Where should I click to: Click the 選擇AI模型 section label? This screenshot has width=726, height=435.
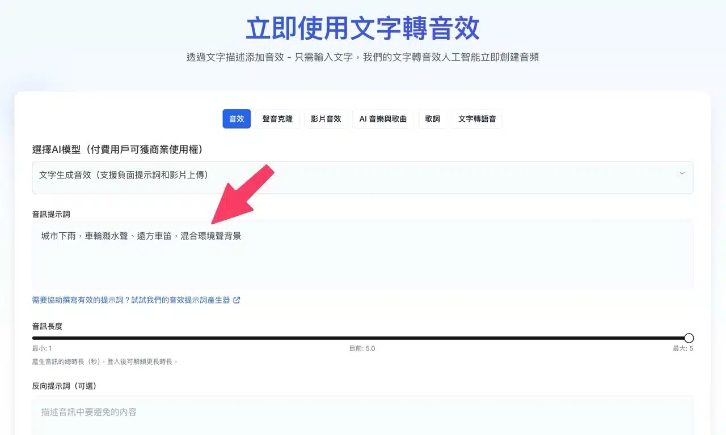[117, 150]
